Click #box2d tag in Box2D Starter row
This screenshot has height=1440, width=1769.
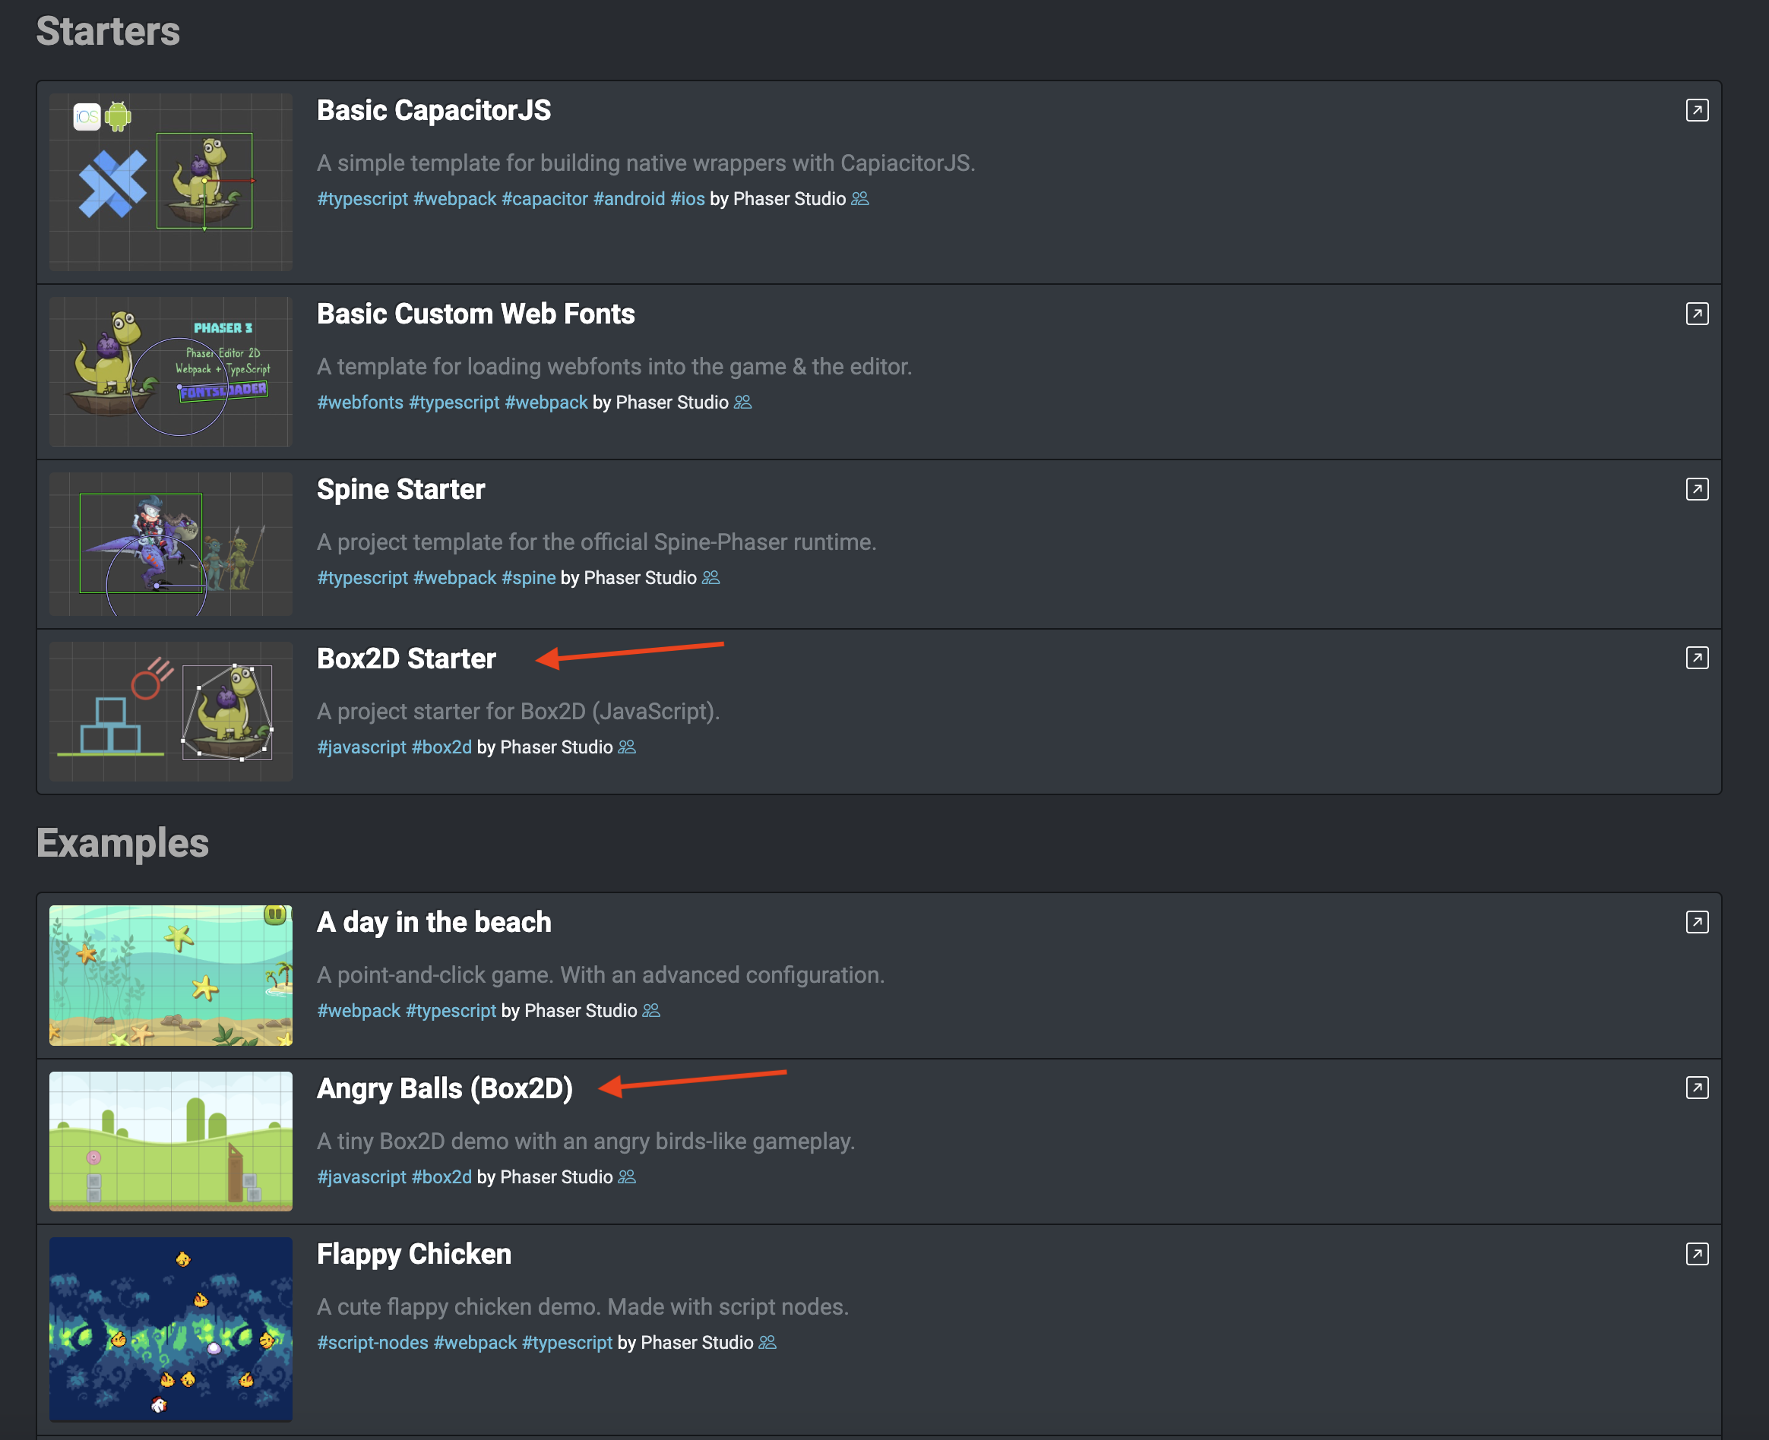point(441,747)
